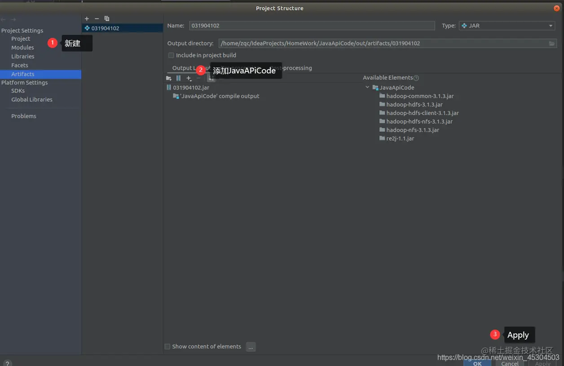564x366 pixels.
Task: Navigate forward with the right arrow
Action: tap(13, 19)
